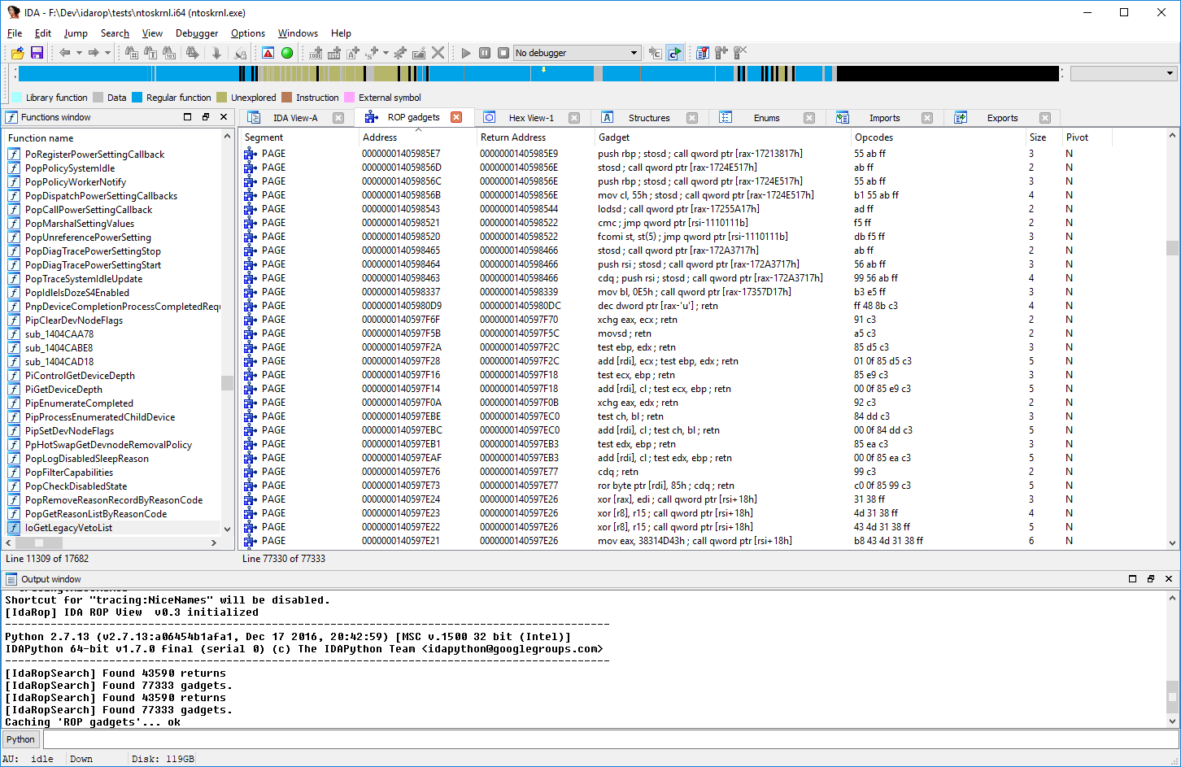This screenshot has width=1181, height=767.
Task: Click the grey down-arrow toolbar icon
Action: point(216,53)
